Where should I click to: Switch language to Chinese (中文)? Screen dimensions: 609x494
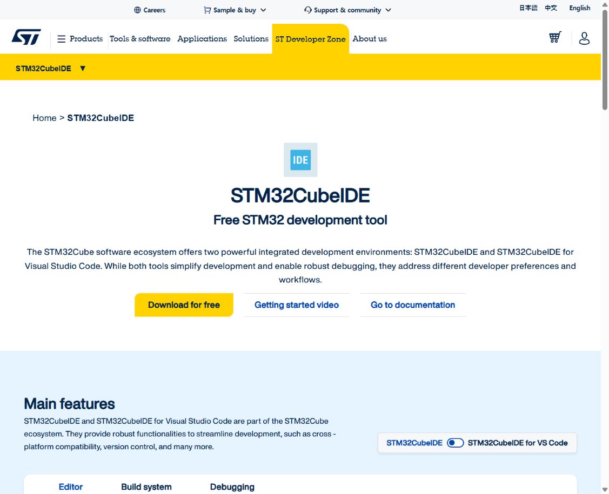(x=551, y=8)
